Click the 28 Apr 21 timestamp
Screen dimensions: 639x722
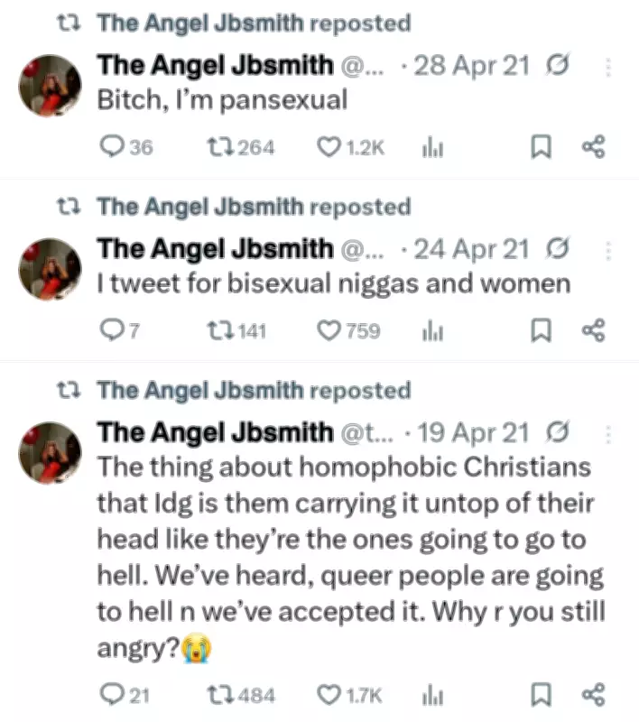(470, 65)
